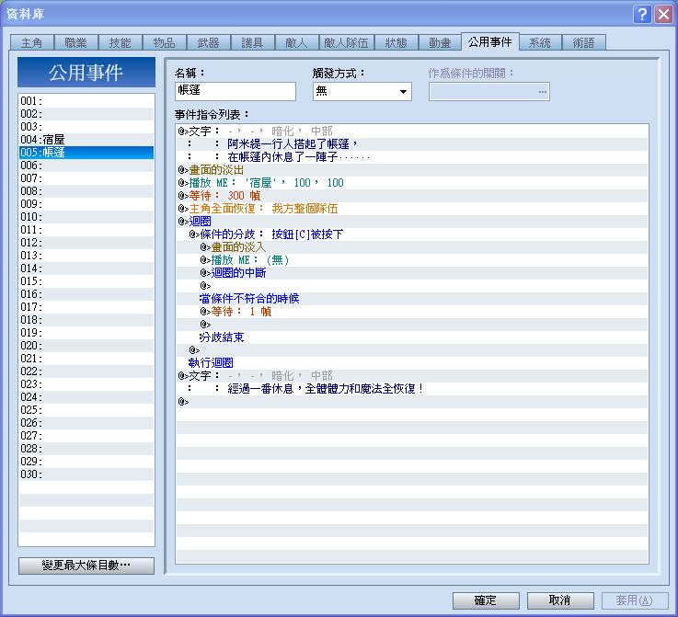Screen dimensions: 678x617
Task: Close the 資料庫 database window
Action: [x=663, y=15]
